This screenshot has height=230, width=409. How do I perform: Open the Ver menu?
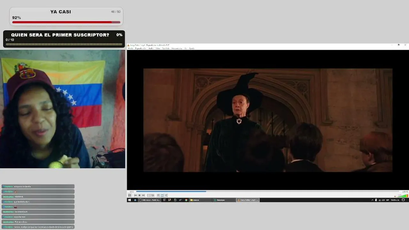pos(186,49)
